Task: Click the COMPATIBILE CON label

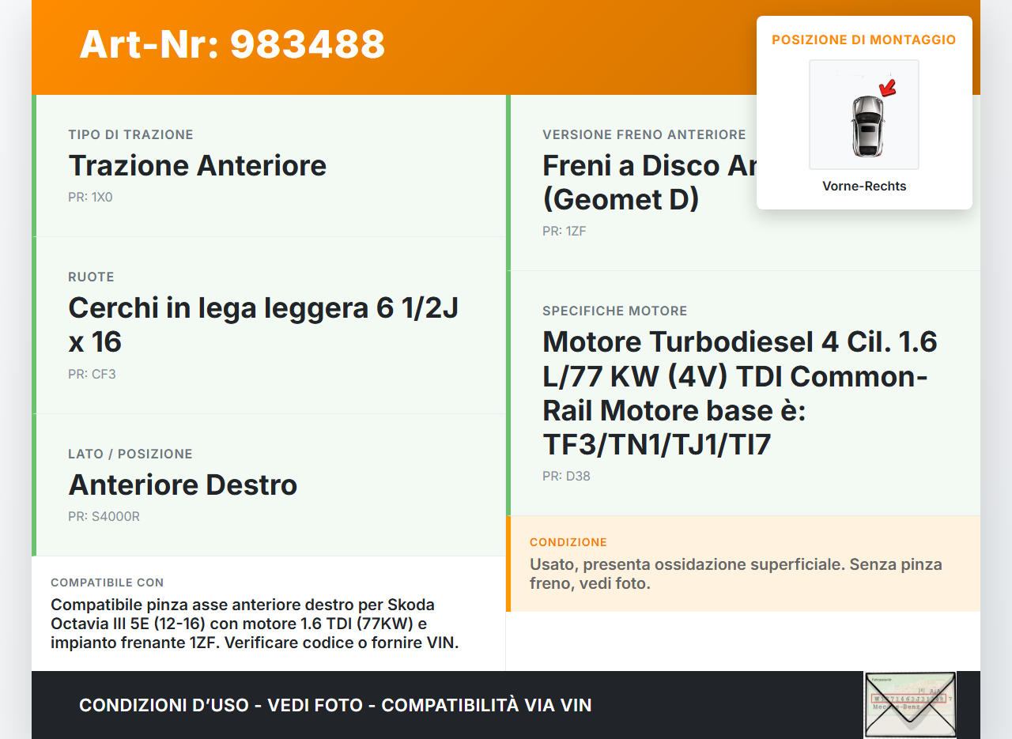Action: click(108, 583)
